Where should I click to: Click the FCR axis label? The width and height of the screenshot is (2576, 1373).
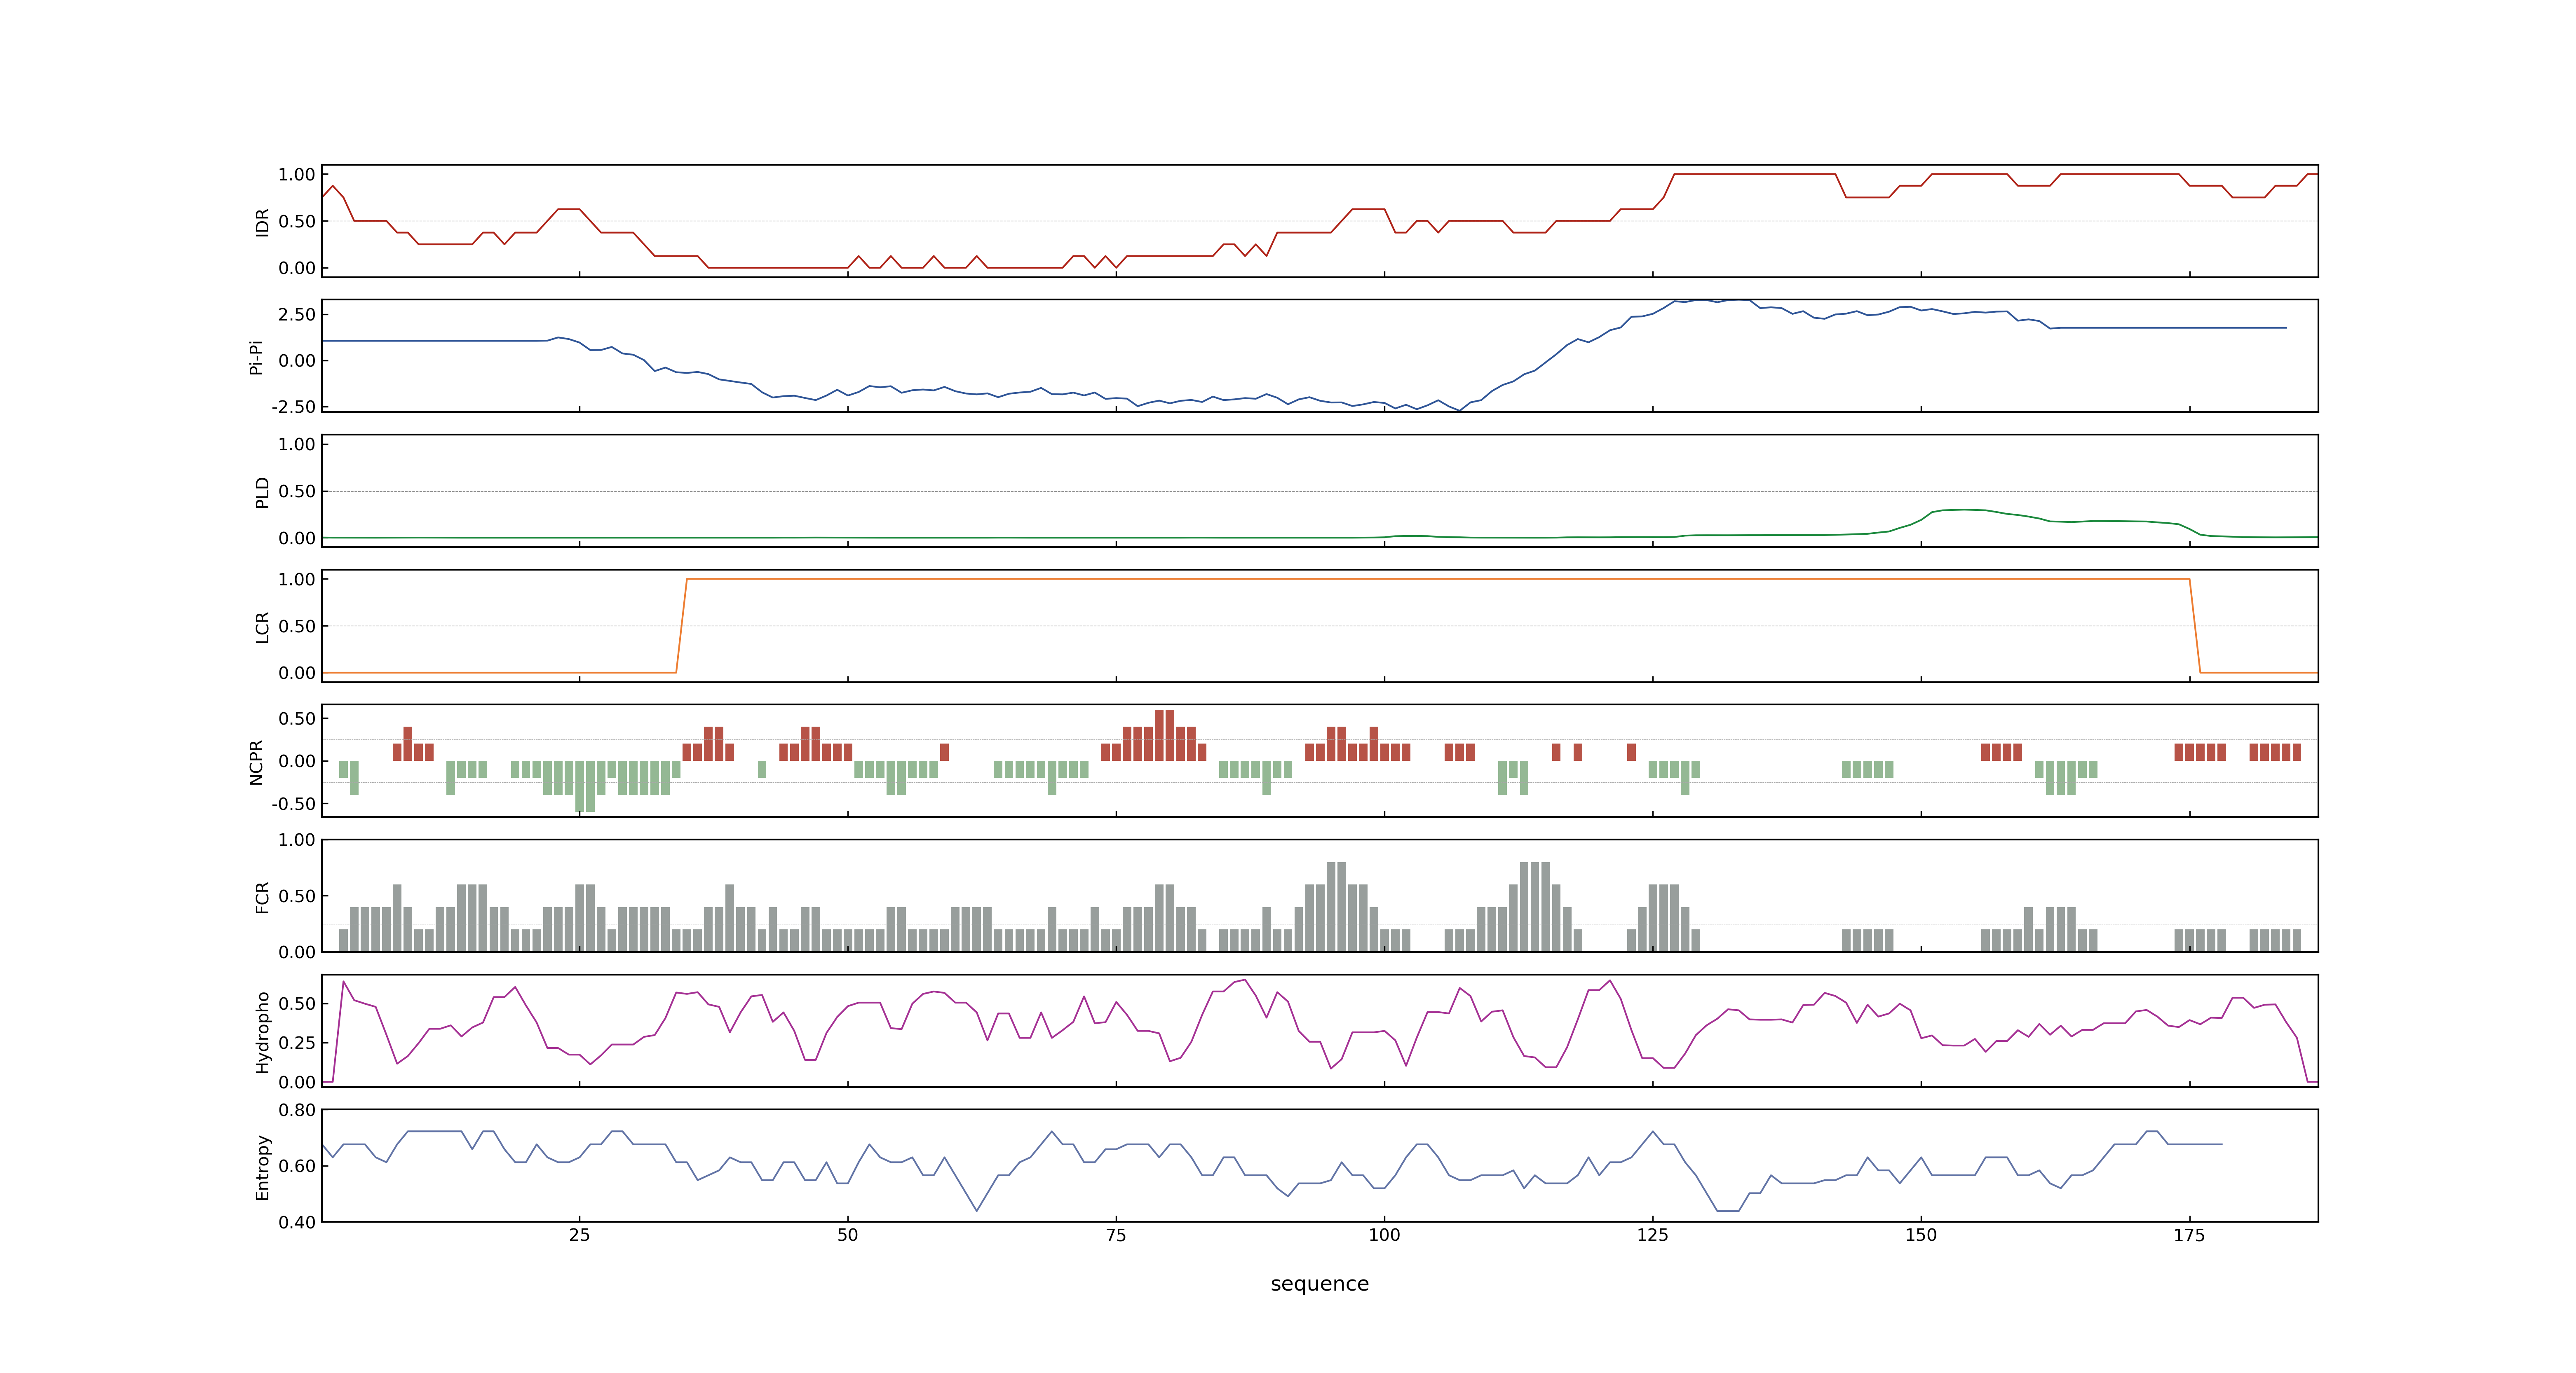point(262,897)
